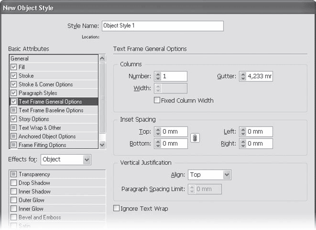
Task: Select the Paragraph Styles category
Action: (x=38, y=93)
